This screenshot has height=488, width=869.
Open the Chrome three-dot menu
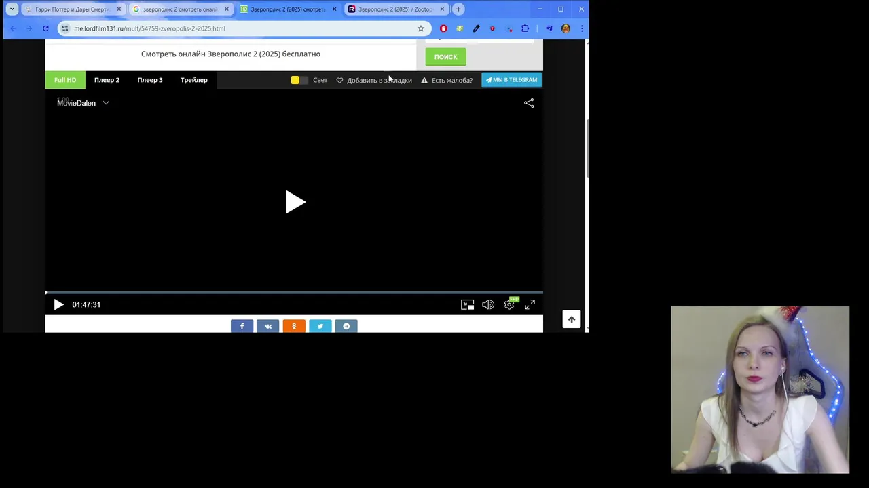(582, 28)
